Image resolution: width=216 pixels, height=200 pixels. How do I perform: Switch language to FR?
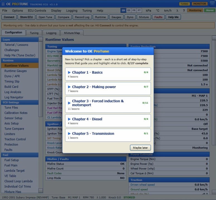click(134, 11)
